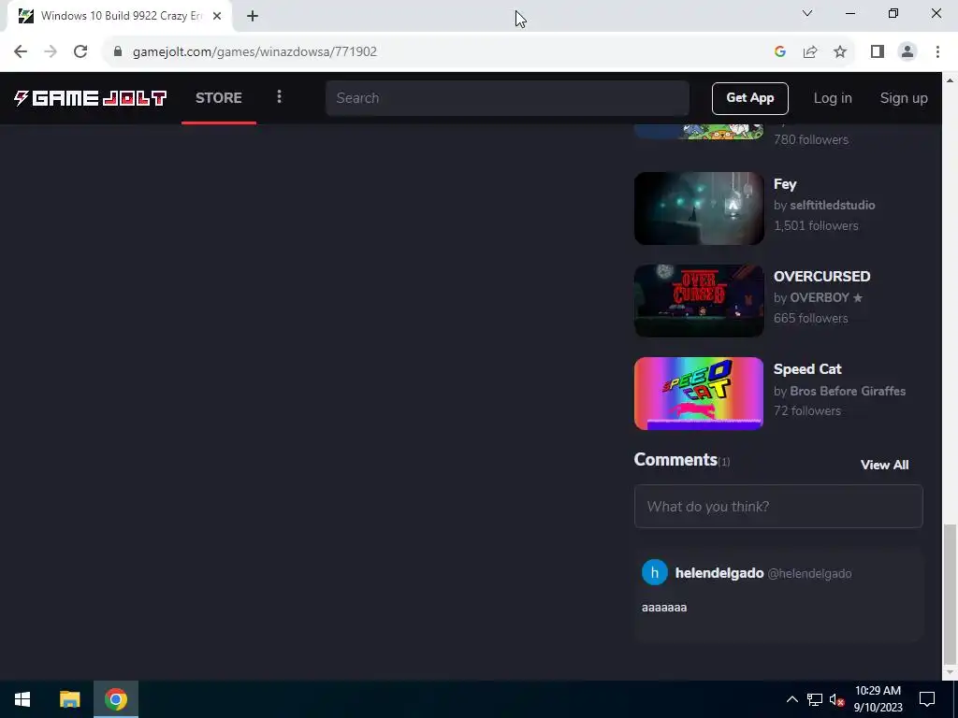Viewport: 958px width, 718px height.
Task: Click the browser forward arrow
Action: [x=51, y=52]
